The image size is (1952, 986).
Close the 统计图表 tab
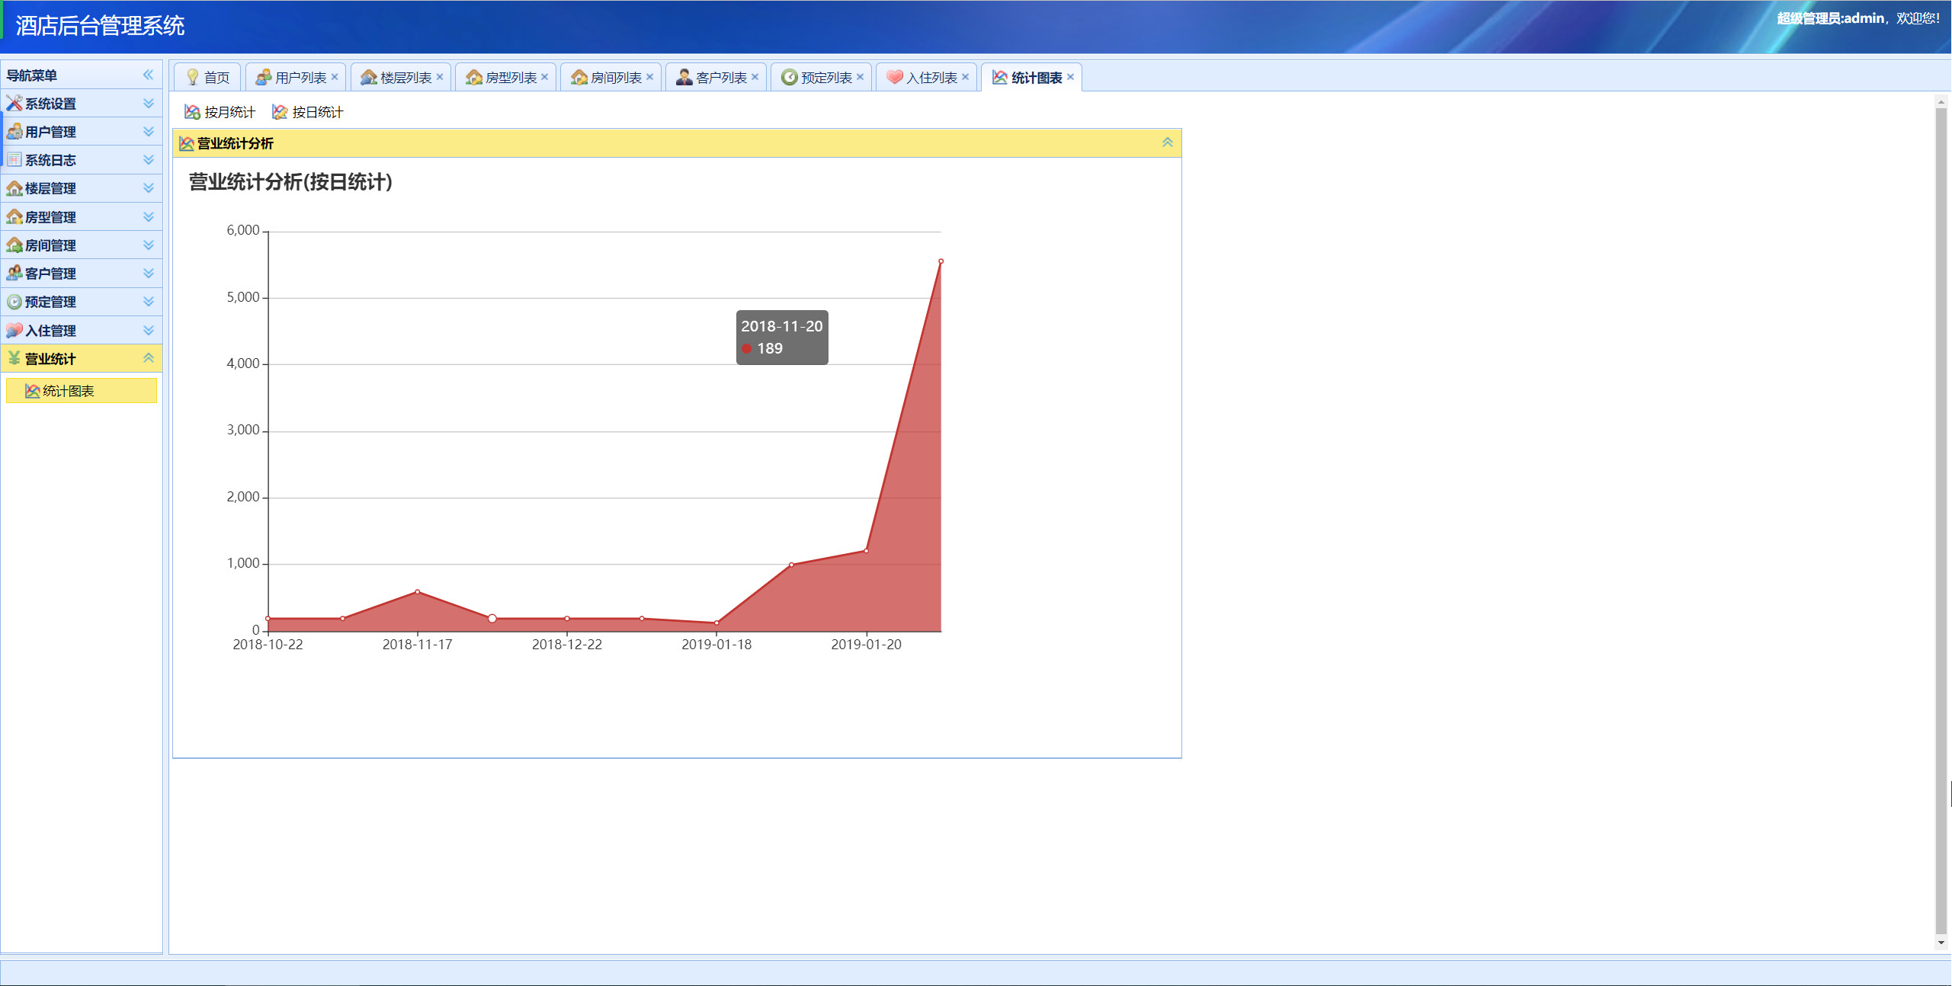click(1071, 77)
